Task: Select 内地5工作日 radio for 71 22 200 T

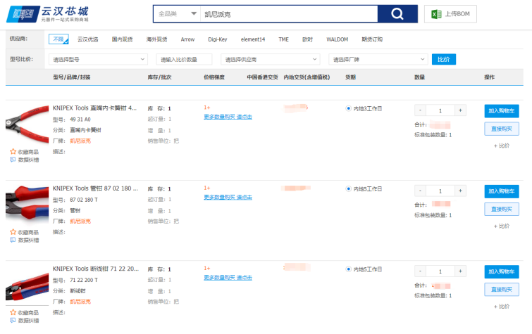Action: [349, 269]
